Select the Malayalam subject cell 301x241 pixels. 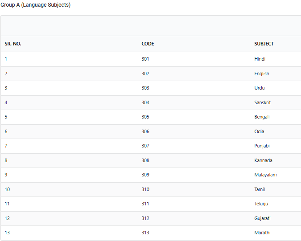pyautogui.click(x=265, y=175)
